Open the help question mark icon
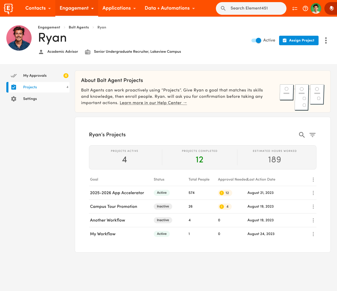Image resolution: width=337 pixels, height=291 pixels. tap(305, 8)
